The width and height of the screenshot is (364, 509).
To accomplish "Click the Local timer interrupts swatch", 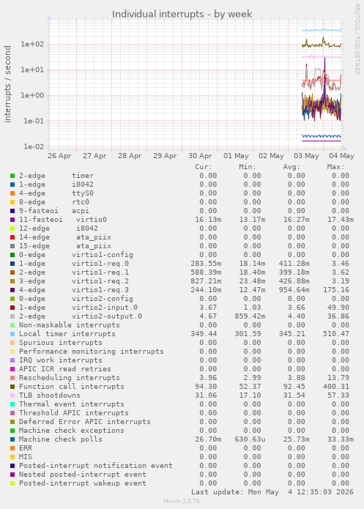I will tap(12, 334).
